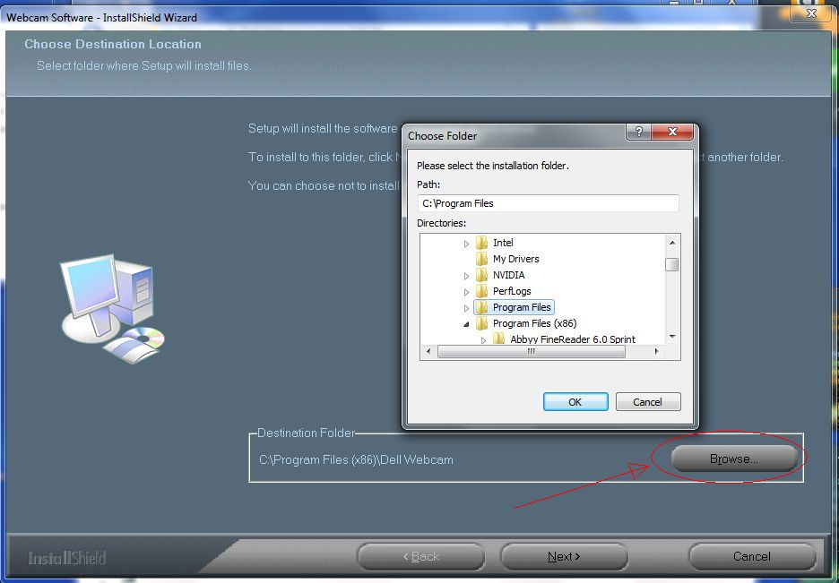Click directories list scroll up arrow
This screenshot has height=583, width=839.
(672, 243)
